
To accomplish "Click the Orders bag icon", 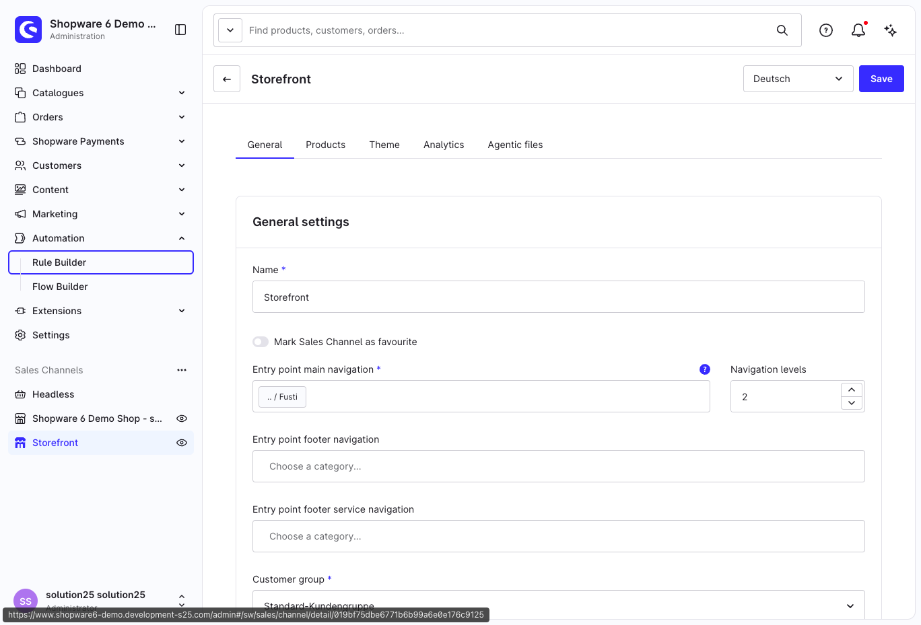I will click(x=20, y=117).
